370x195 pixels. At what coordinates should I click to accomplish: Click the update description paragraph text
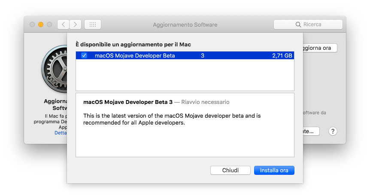point(172,119)
